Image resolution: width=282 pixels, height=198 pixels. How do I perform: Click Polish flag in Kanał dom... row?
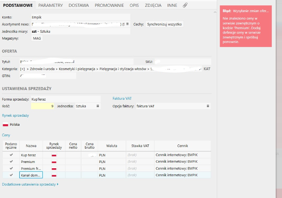click(54, 175)
